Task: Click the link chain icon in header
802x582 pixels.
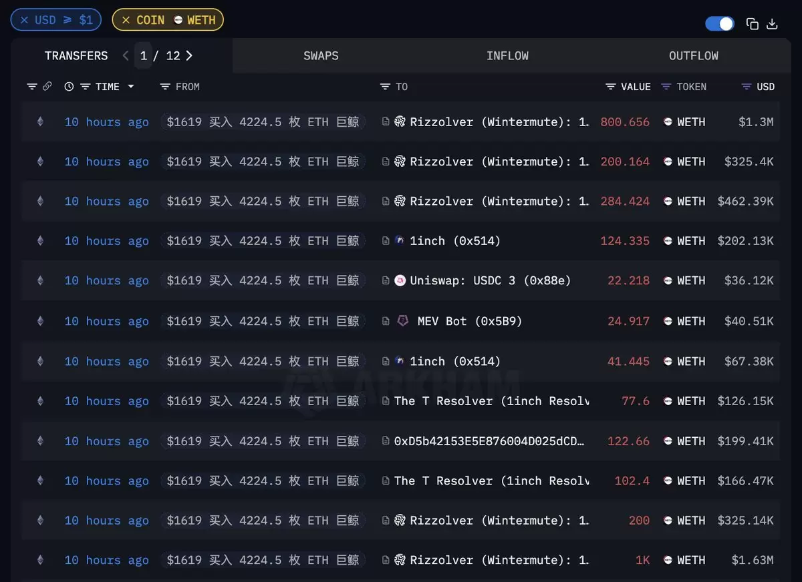Action: (47, 87)
